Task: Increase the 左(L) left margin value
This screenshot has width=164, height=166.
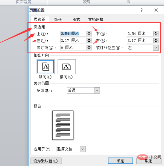Action: point(89,39)
